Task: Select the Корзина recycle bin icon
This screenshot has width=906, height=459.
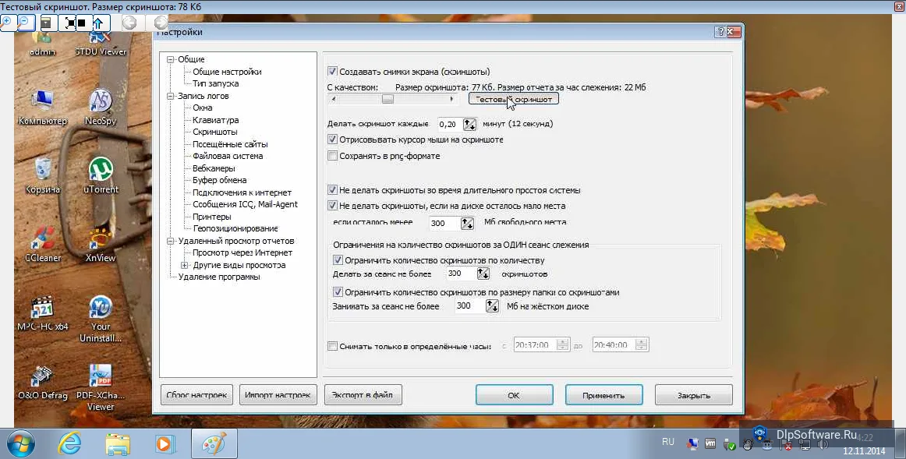Action: [x=43, y=175]
